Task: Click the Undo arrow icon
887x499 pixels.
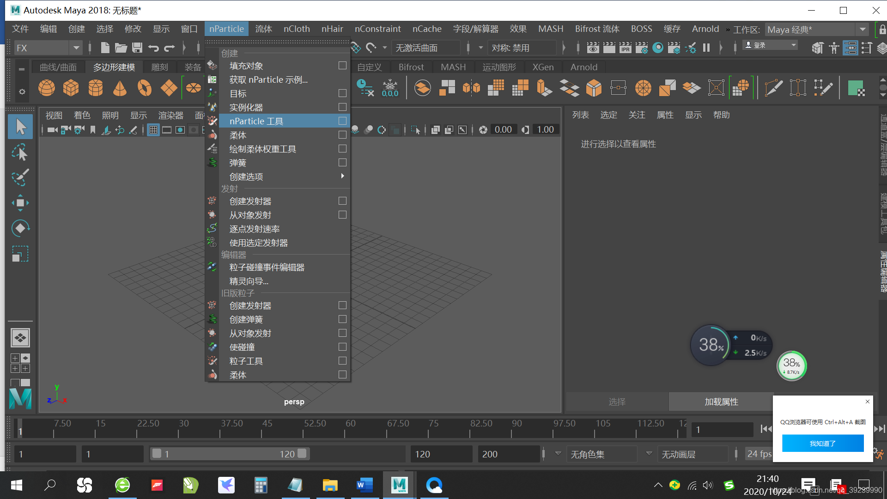Action: [153, 48]
